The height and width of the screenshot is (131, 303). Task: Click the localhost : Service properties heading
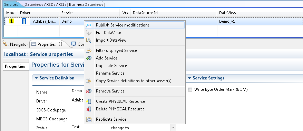click(39, 54)
